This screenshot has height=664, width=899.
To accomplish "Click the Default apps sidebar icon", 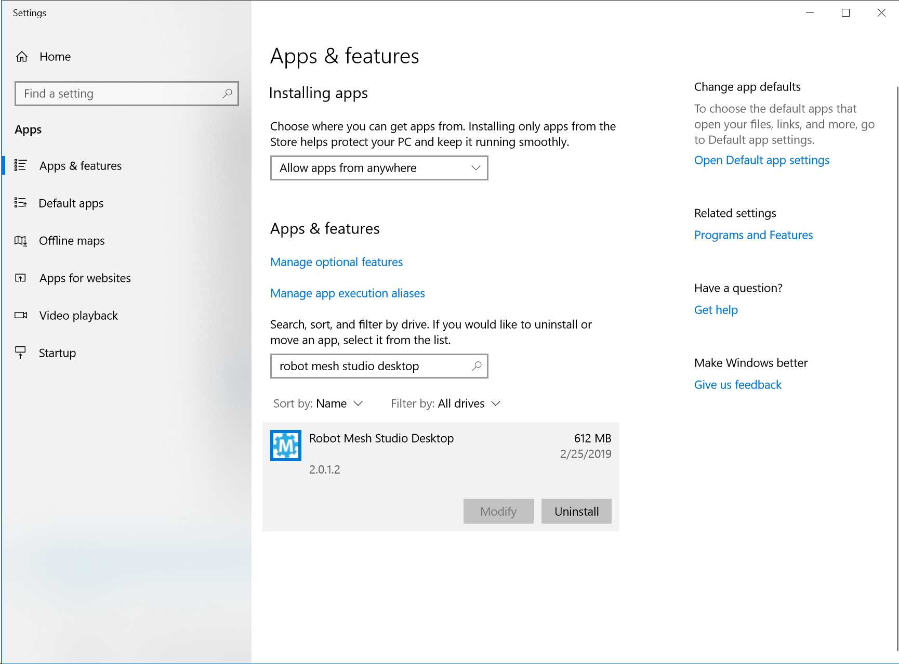I will coord(20,203).
